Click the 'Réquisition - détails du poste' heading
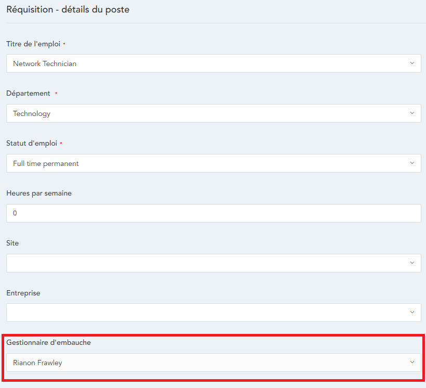426x388 pixels. click(x=68, y=9)
